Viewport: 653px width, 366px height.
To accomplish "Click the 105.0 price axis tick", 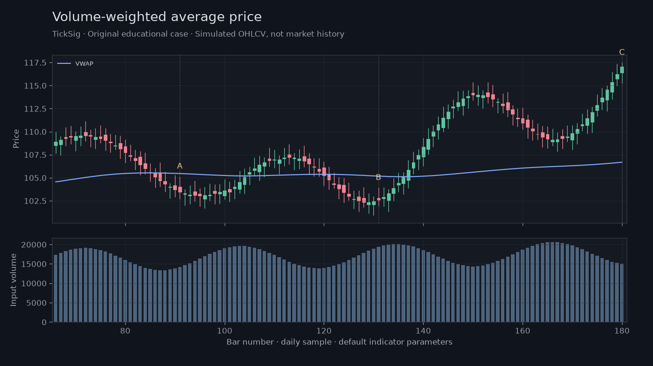I will [35, 178].
